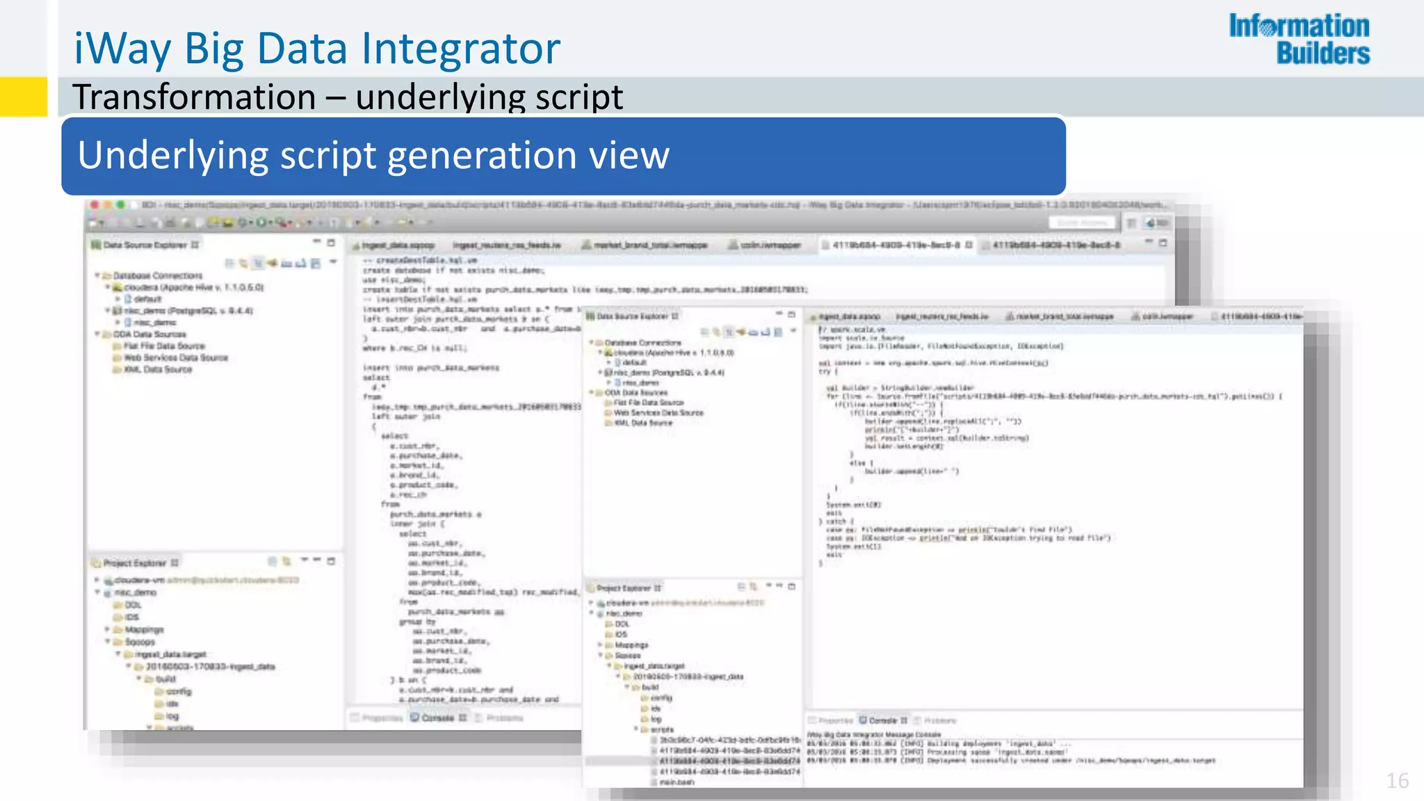Open Problems tab in front window
This screenshot has height=801, width=1424.
[935, 720]
